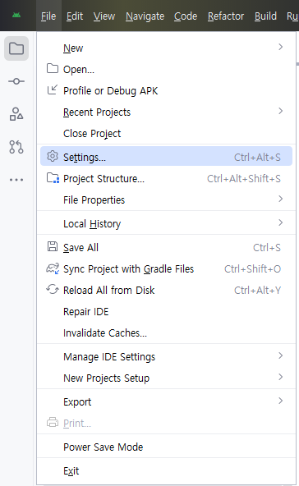Viewport: 299px width, 486px height.
Task: Click the Sync Project Gradle elephant icon
Action: (x=53, y=268)
